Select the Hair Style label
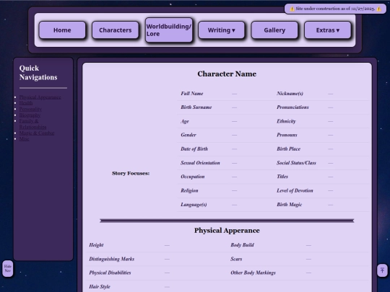Screen dimensions: 390x292 click(100, 286)
